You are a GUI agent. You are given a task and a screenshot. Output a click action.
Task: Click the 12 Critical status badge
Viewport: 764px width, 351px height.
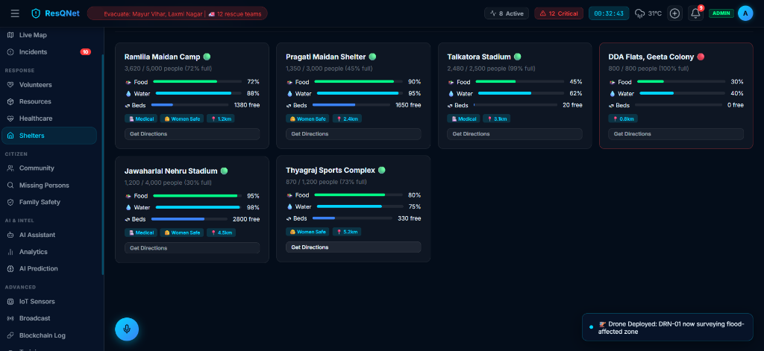[558, 13]
